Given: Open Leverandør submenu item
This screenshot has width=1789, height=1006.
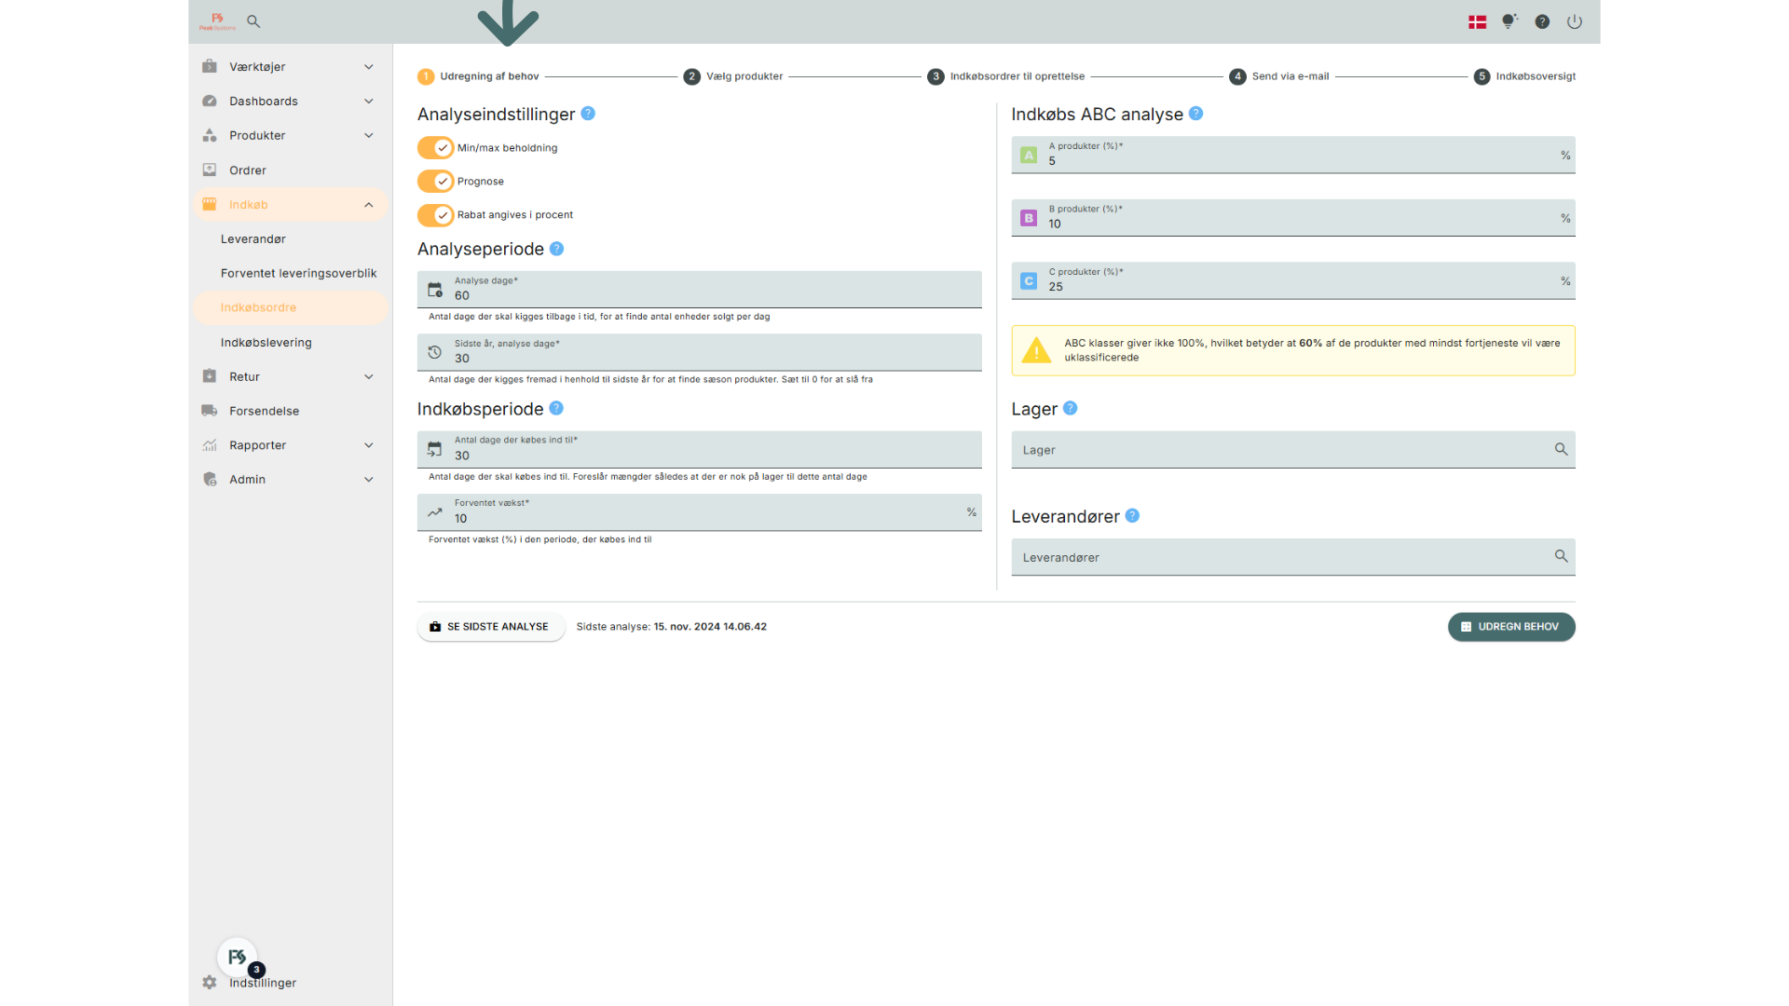Looking at the screenshot, I should (291, 239).
